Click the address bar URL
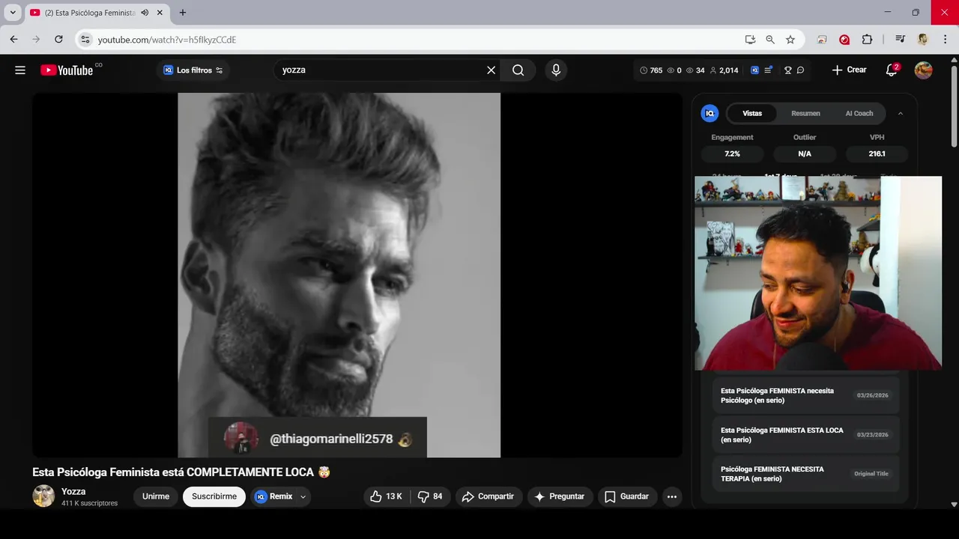The height and width of the screenshot is (539, 959). coord(167,40)
